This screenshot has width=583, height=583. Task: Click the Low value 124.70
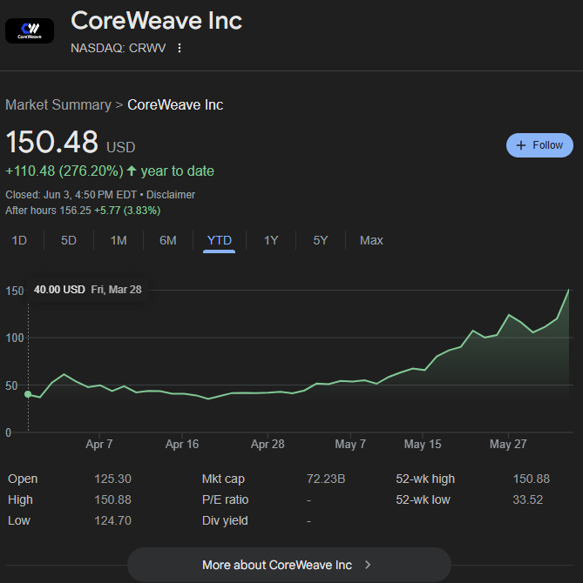(x=112, y=520)
